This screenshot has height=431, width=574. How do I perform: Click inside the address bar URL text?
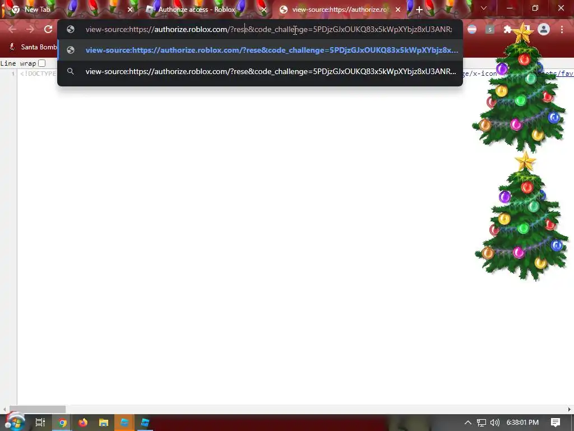269,29
